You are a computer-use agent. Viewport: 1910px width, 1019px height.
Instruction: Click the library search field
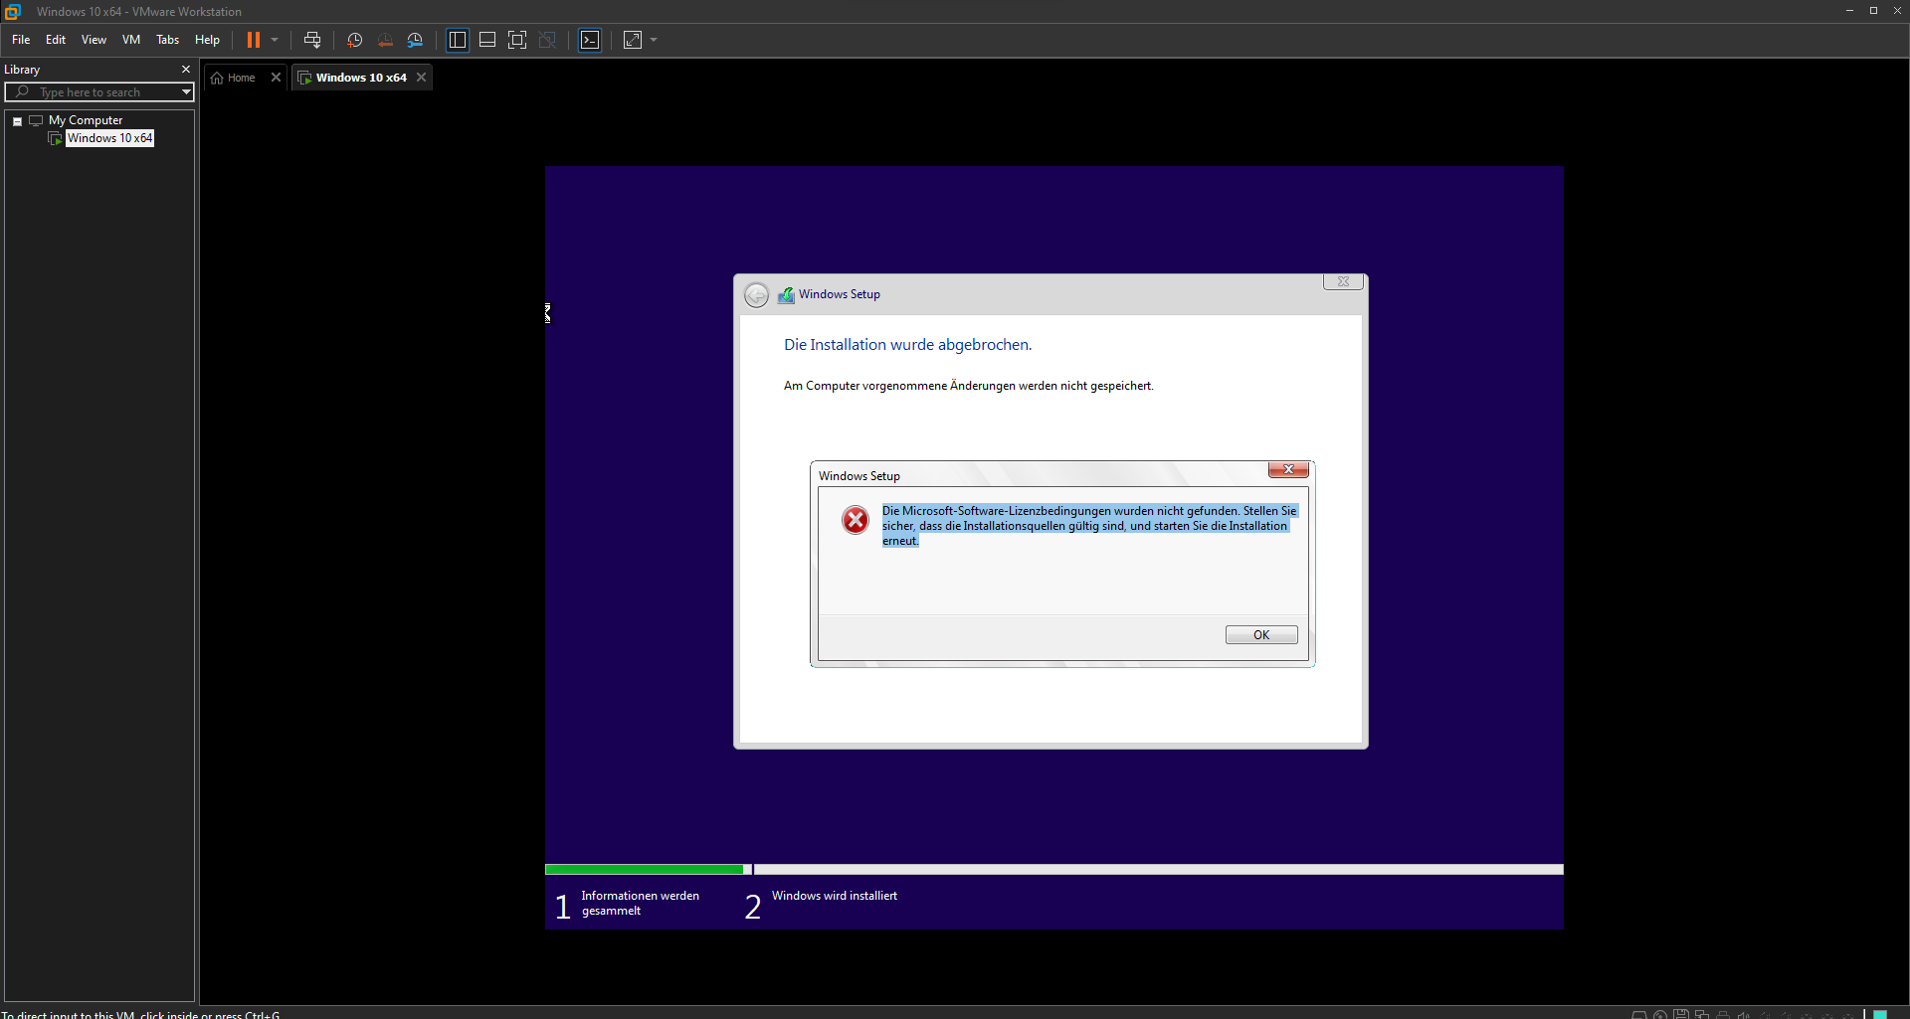(99, 92)
